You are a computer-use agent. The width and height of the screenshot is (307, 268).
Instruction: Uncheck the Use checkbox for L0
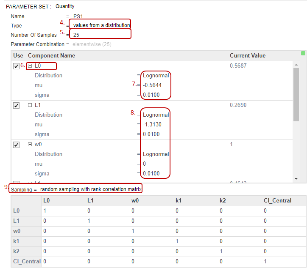click(16, 66)
